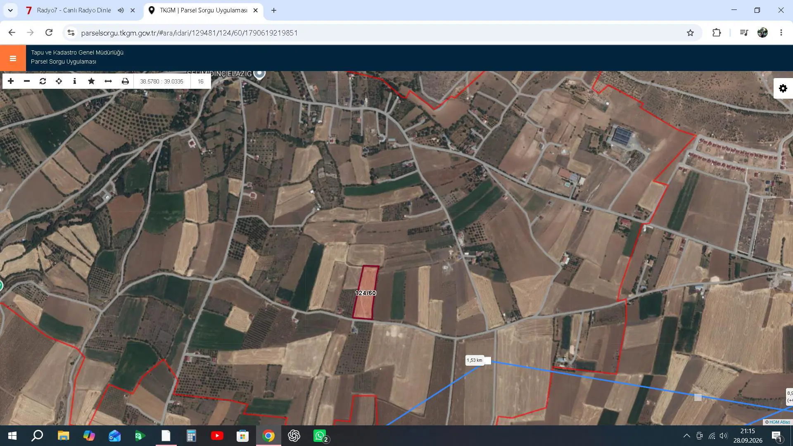793x446 pixels.
Task: Switch to the Radyo7 browser tab
Action: coord(74,10)
